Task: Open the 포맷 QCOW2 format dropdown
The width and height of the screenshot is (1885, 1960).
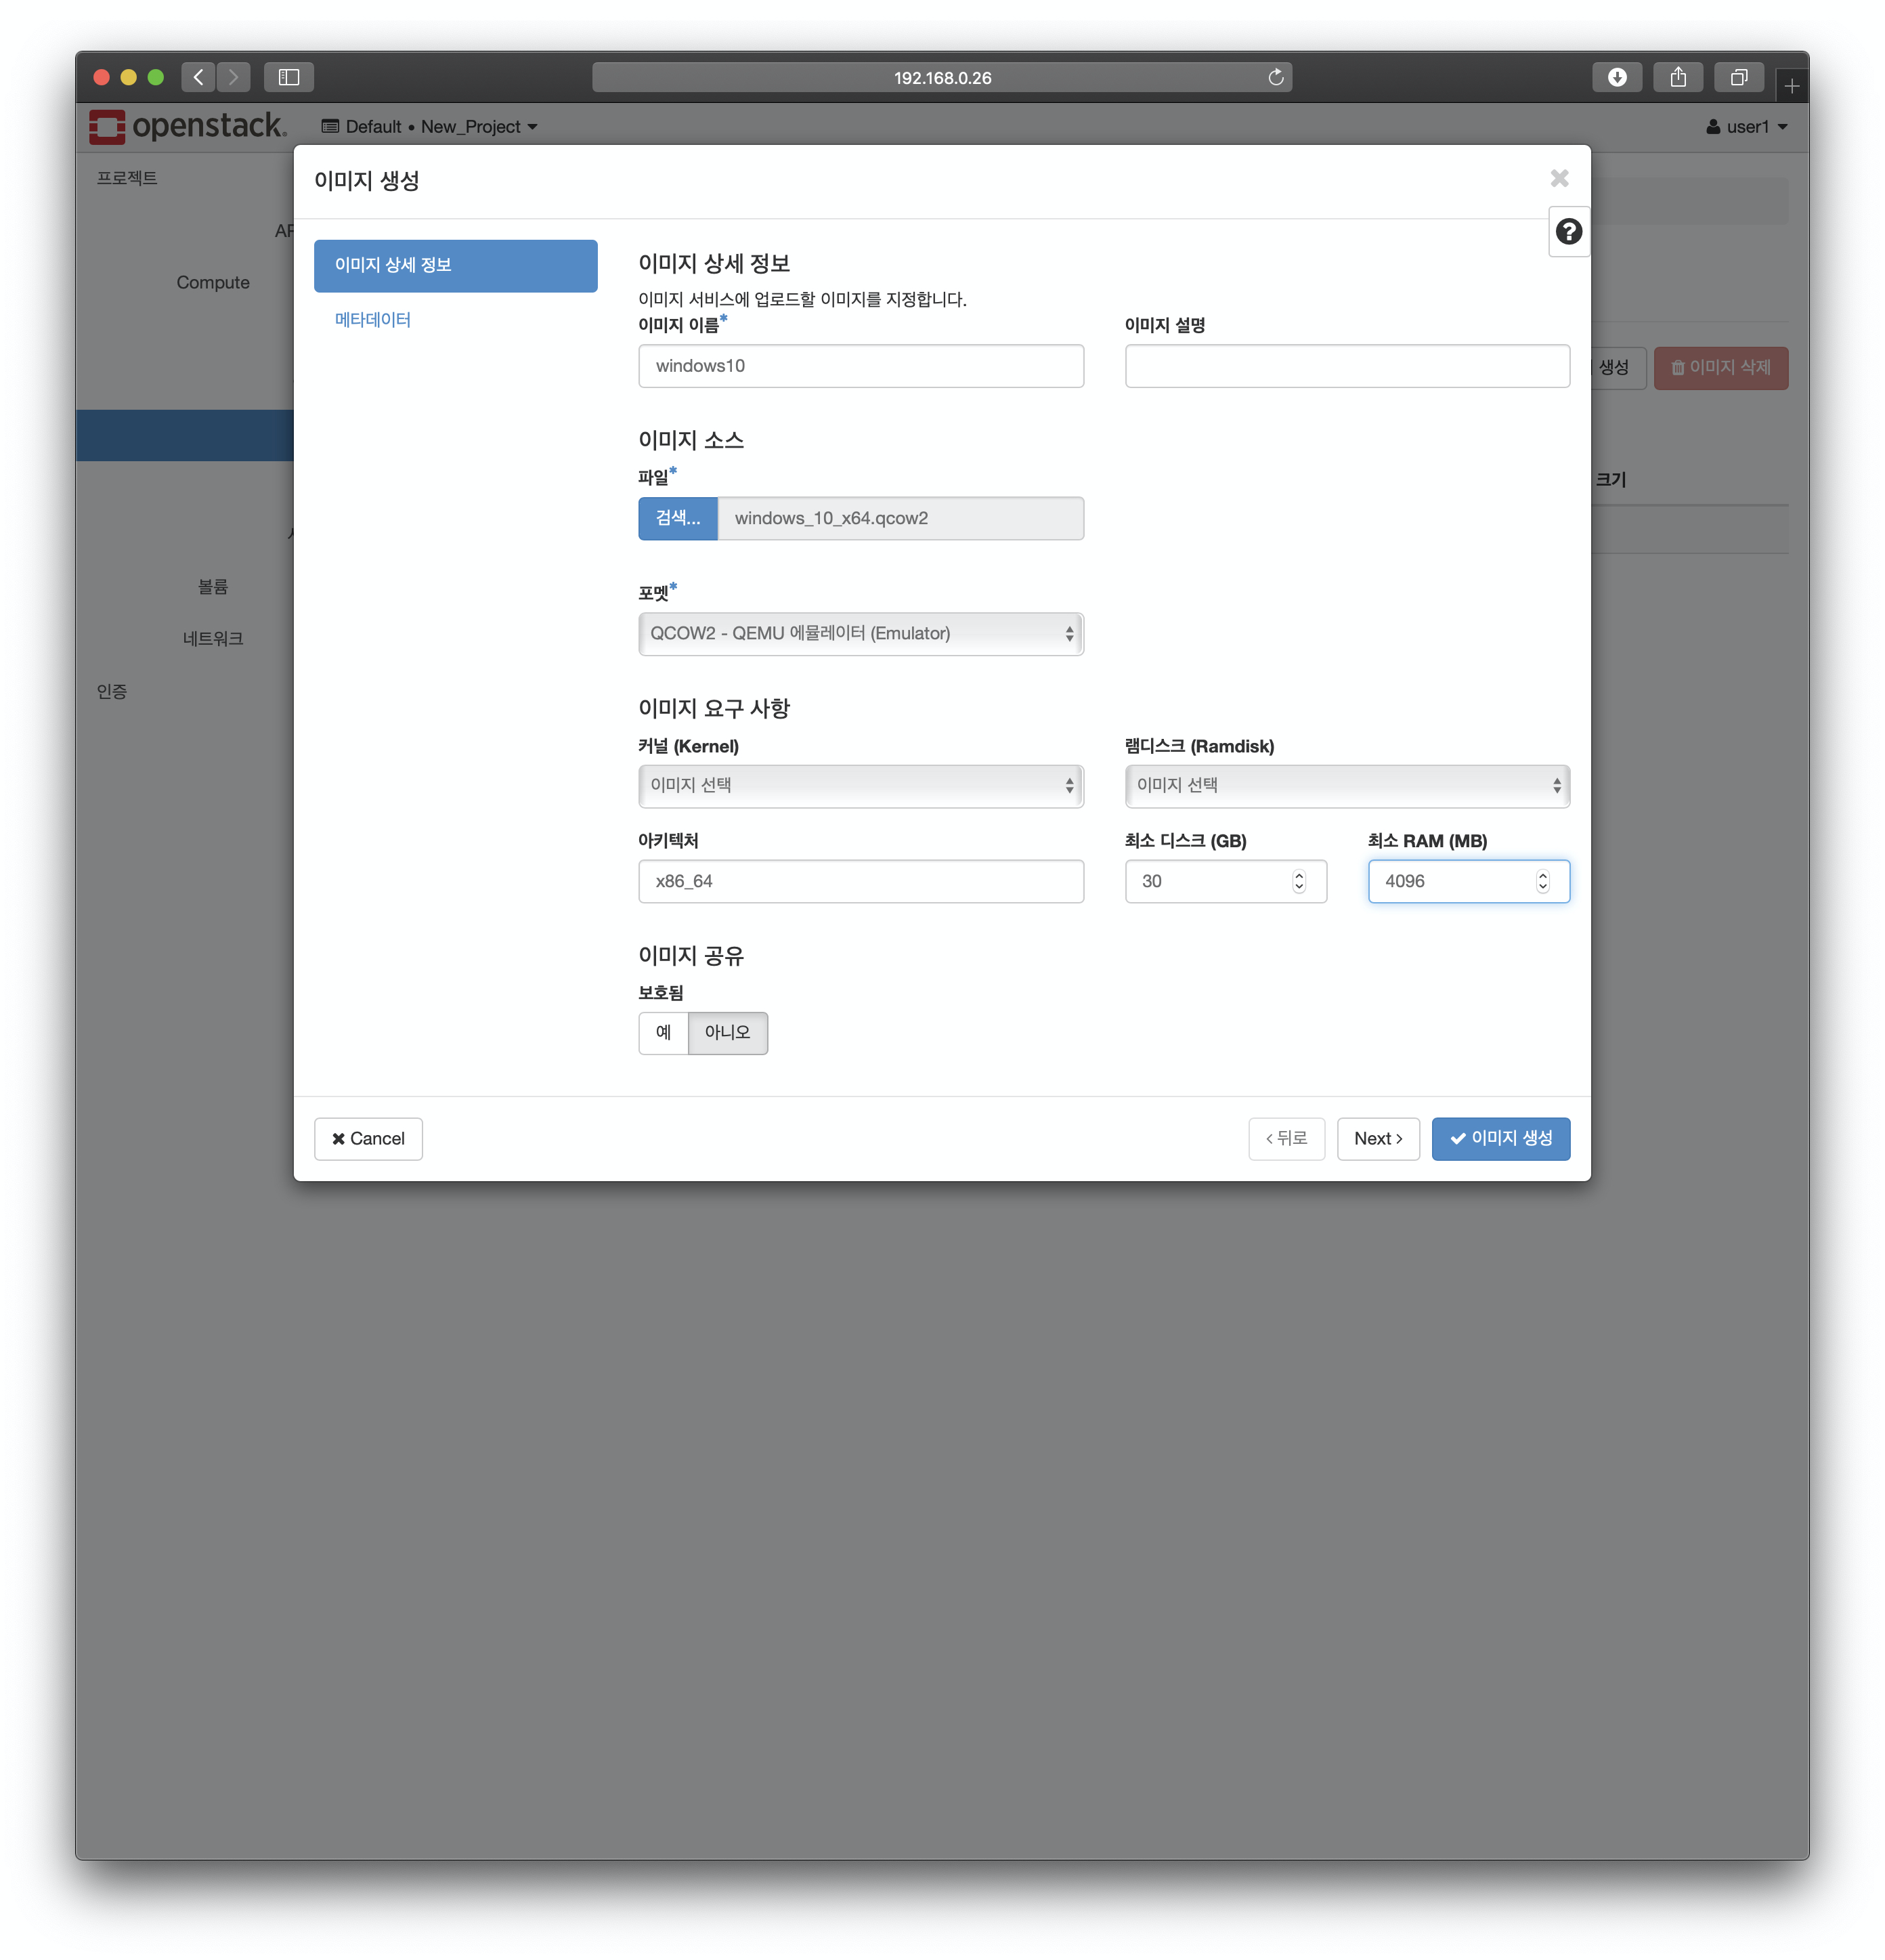Action: tap(861, 634)
